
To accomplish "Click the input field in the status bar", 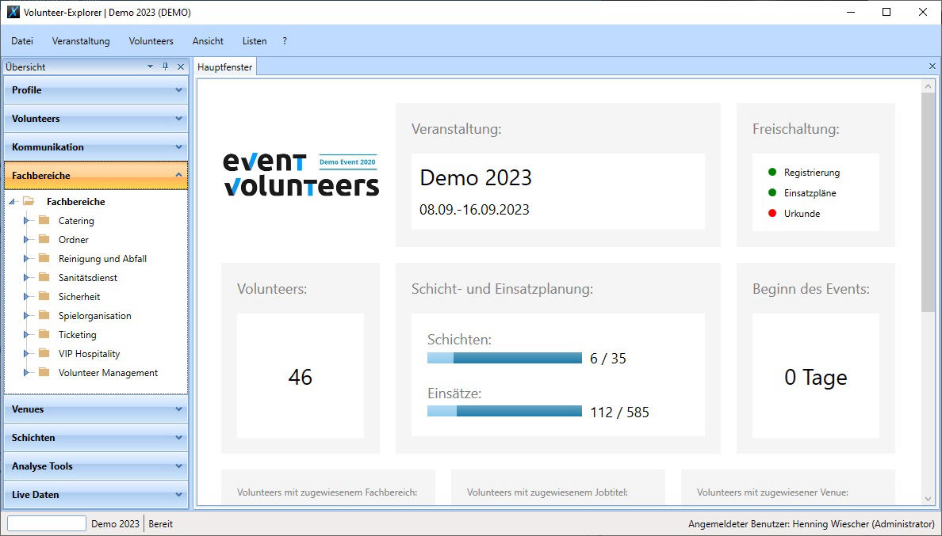I will (x=45, y=523).
